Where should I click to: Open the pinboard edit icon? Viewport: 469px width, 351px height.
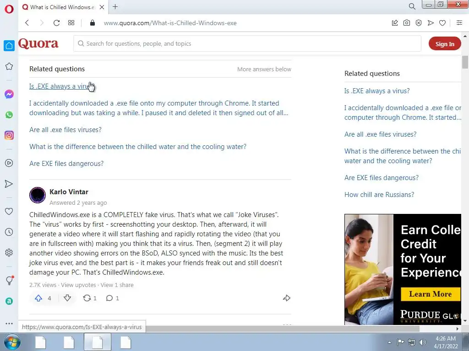point(395,23)
